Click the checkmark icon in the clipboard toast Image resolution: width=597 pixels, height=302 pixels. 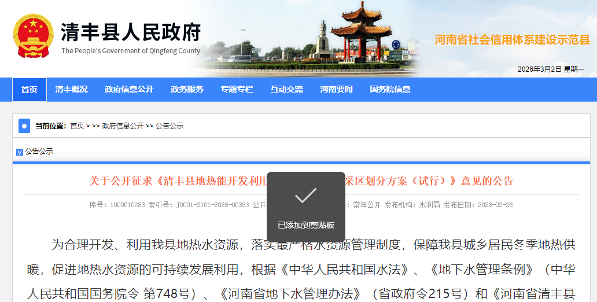point(305,196)
